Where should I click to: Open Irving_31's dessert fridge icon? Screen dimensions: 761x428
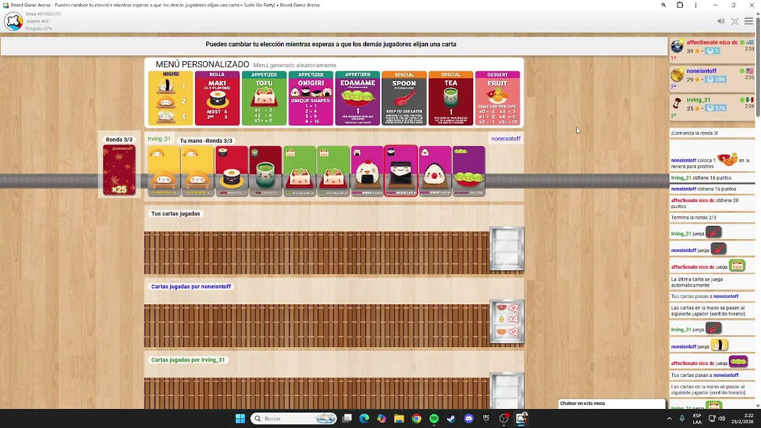pos(507,391)
